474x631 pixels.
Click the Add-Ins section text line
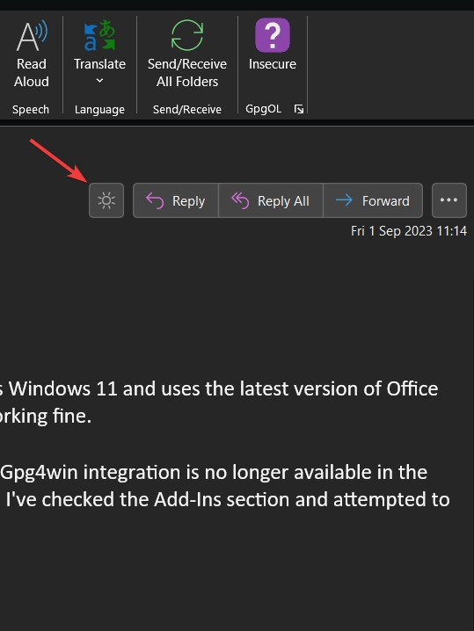click(228, 500)
